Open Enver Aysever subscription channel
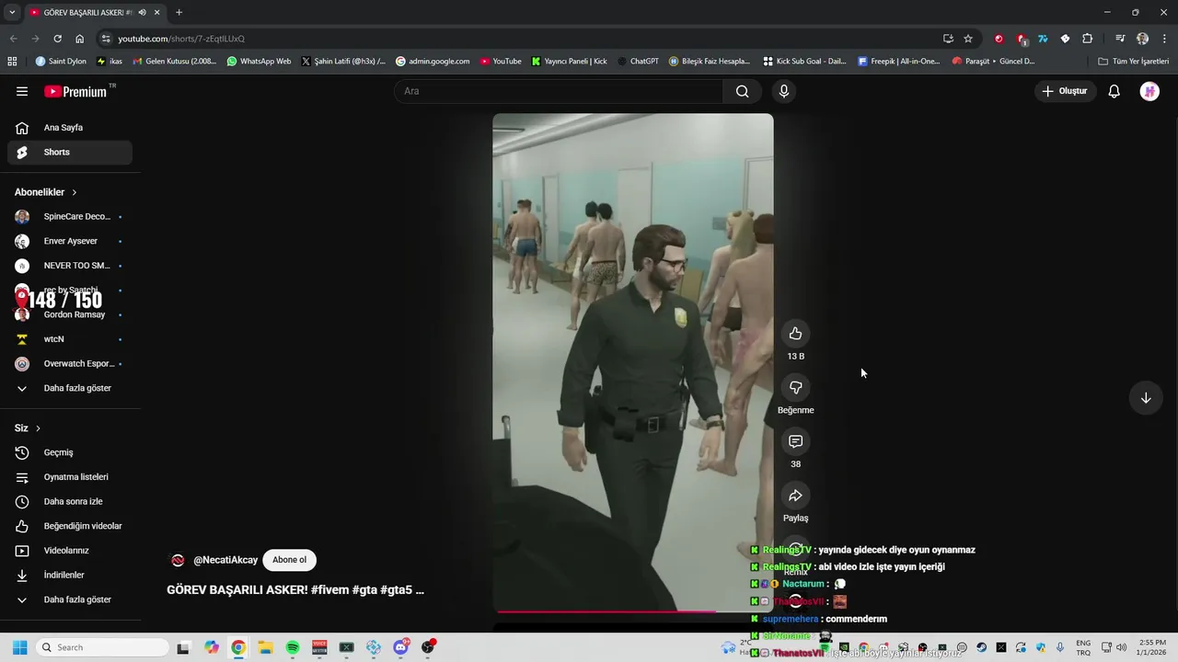 [x=70, y=241]
